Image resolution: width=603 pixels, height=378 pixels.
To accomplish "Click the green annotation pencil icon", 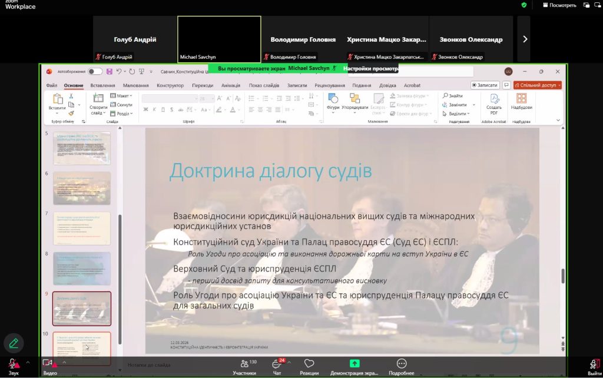I will [x=14, y=343].
